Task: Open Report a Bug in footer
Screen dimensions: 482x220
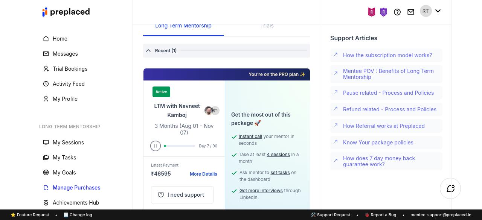Action: [380, 215]
